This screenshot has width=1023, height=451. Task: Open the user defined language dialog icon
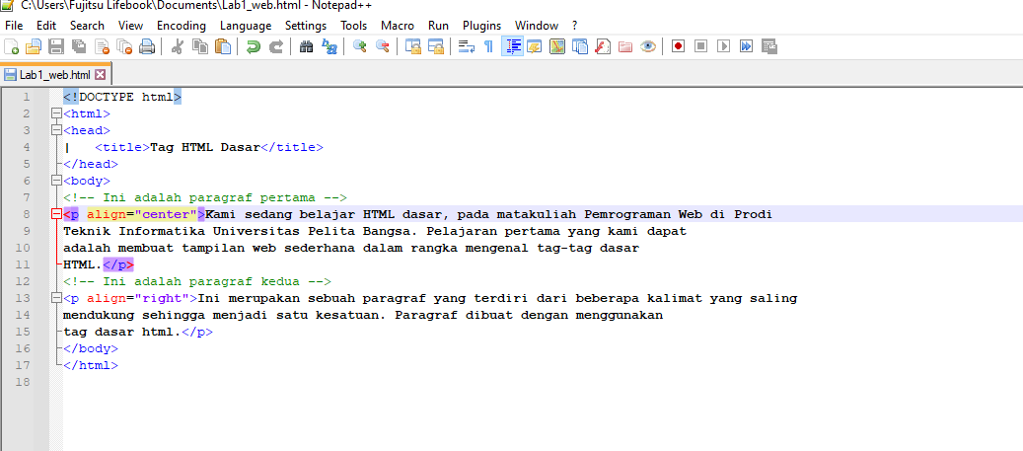[535, 46]
